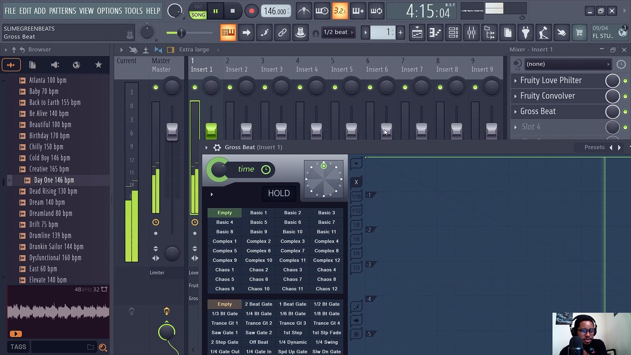Expand empty Slot 4 arrow

pos(516,127)
